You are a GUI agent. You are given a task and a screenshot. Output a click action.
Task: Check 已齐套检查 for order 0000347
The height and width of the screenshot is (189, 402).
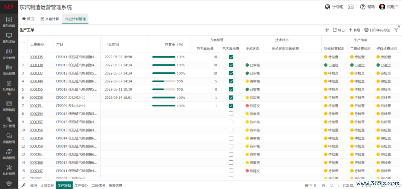[231, 170]
